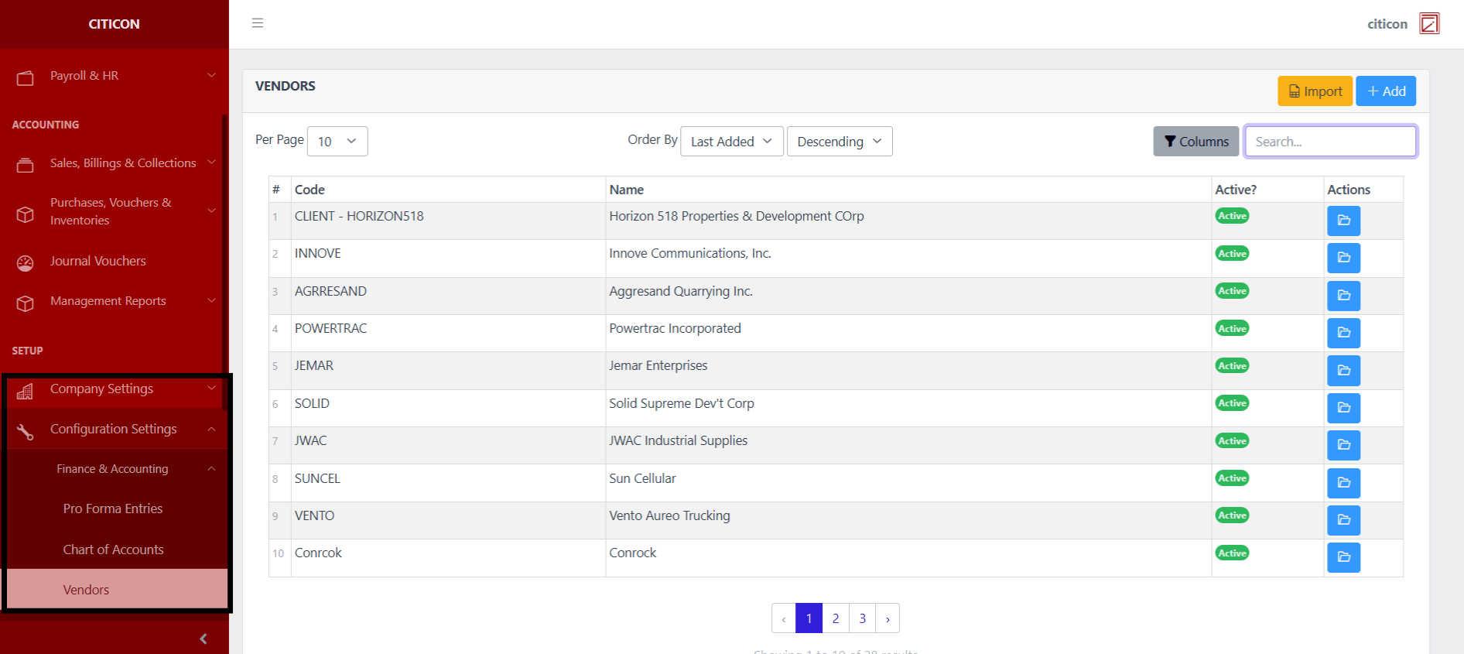Open the Per Page 10 dropdown
The height and width of the screenshot is (654, 1464).
(x=337, y=142)
